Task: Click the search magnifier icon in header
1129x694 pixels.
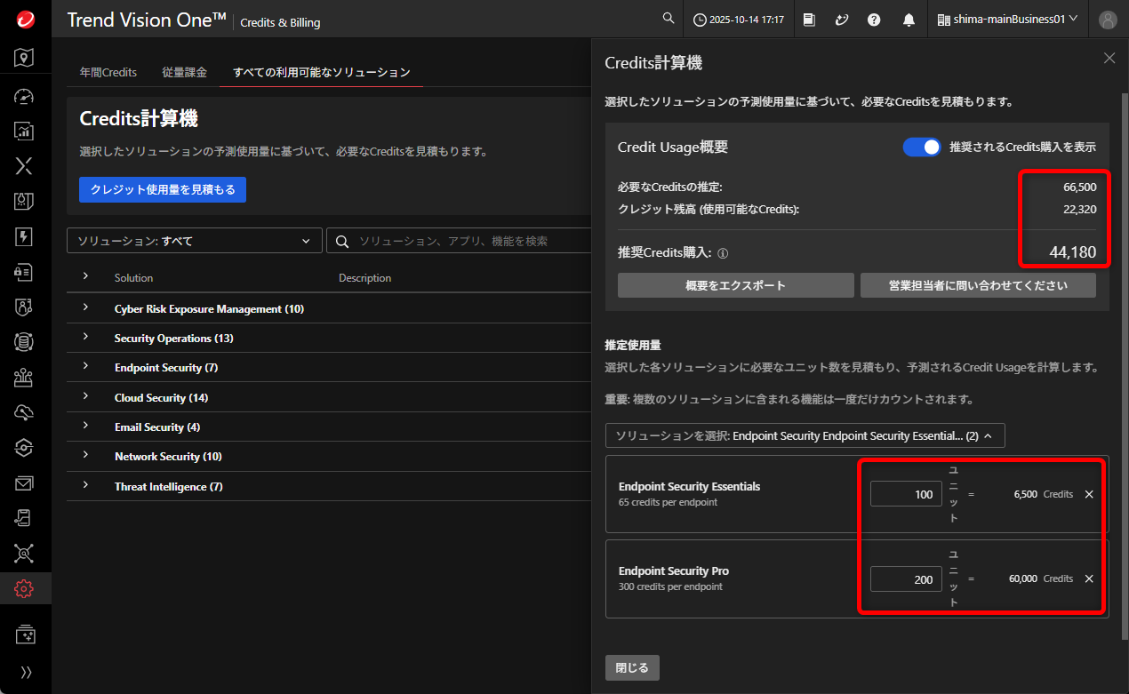Action: (669, 19)
